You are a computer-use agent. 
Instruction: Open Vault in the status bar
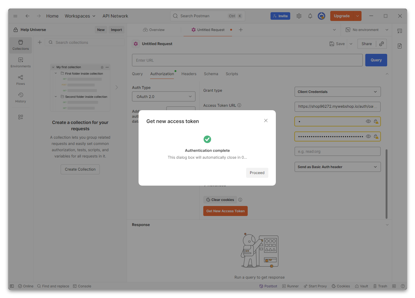tap(362, 286)
